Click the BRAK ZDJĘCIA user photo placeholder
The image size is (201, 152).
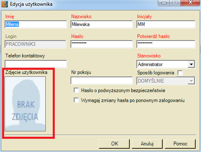(25, 104)
